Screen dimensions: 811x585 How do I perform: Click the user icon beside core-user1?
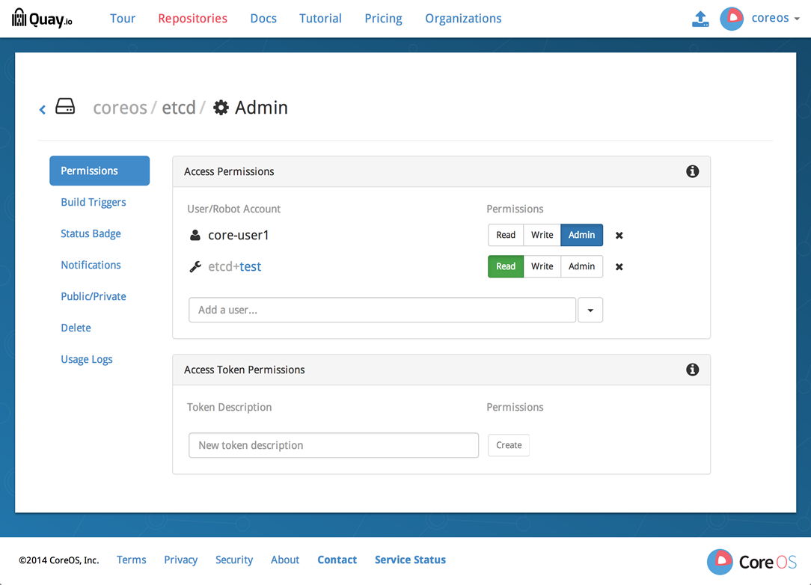coord(195,236)
